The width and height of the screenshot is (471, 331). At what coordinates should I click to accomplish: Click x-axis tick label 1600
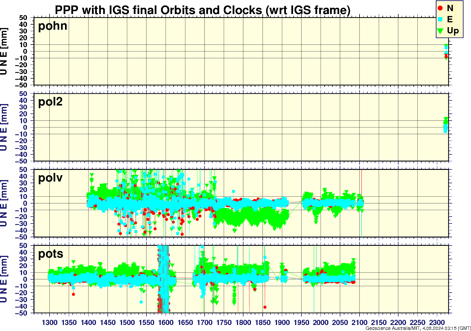click(x=166, y=323)
